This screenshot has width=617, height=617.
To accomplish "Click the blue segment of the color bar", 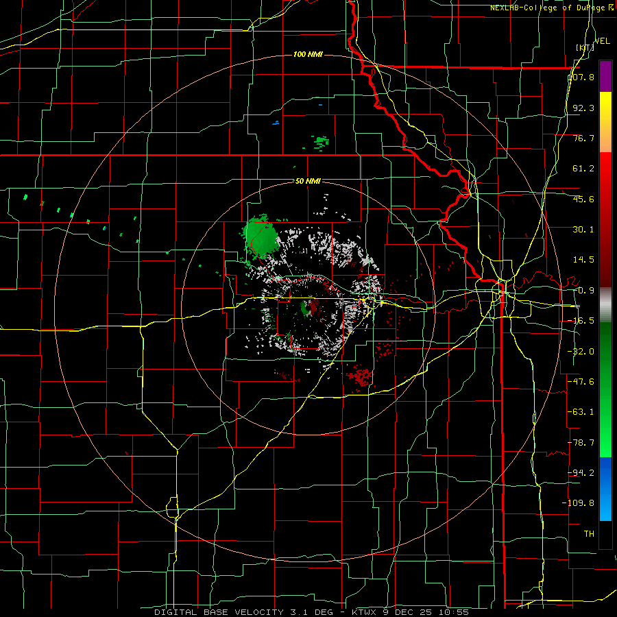I will click(x=605, y=489).
